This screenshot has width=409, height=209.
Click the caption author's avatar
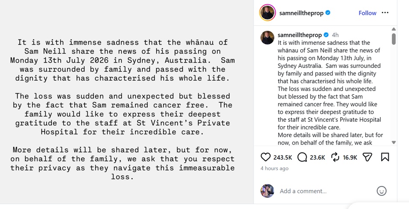coord(268,38)
